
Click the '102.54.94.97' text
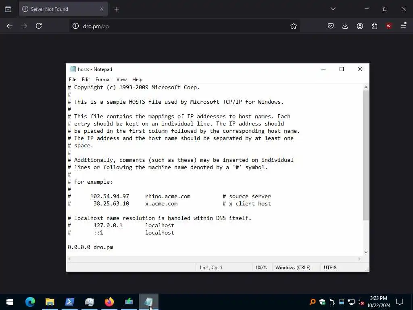tap(110, 197)
